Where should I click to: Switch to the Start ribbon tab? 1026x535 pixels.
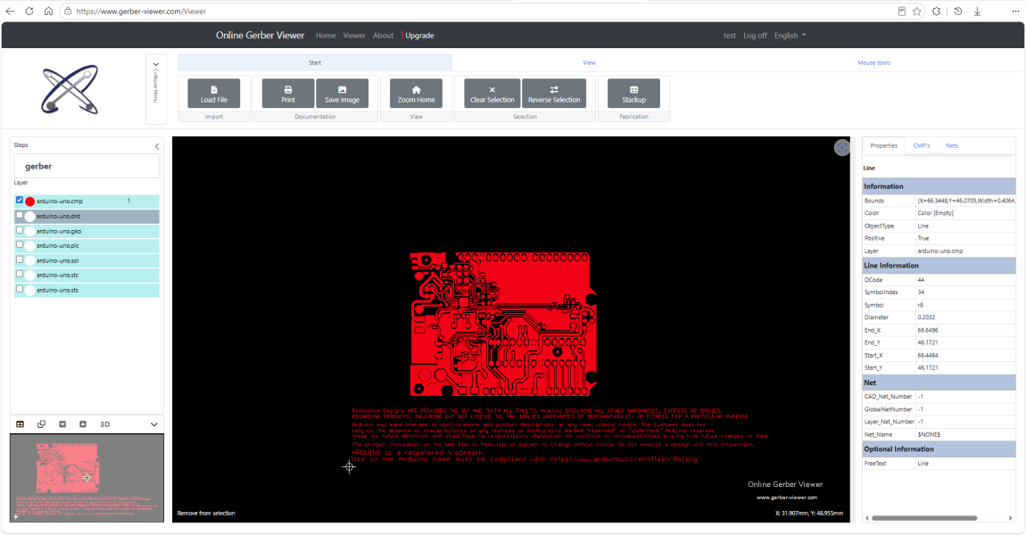[x=315, y=62]
